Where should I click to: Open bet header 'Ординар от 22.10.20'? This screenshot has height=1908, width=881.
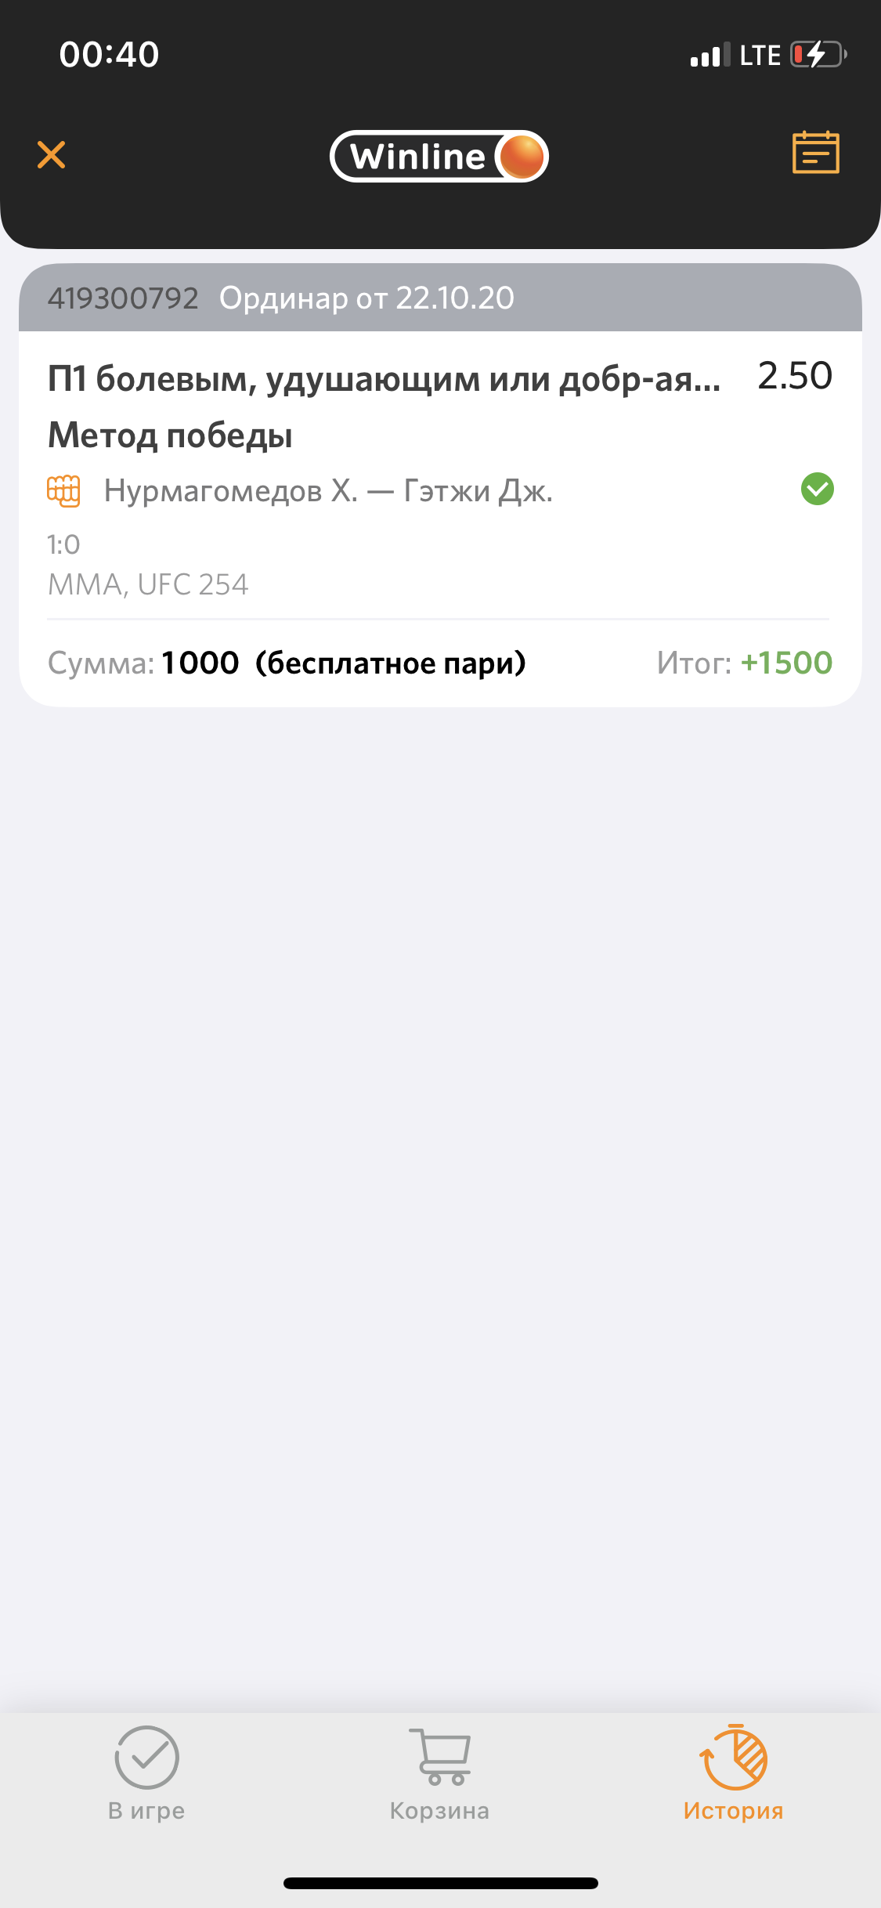[x=366, y=298]
